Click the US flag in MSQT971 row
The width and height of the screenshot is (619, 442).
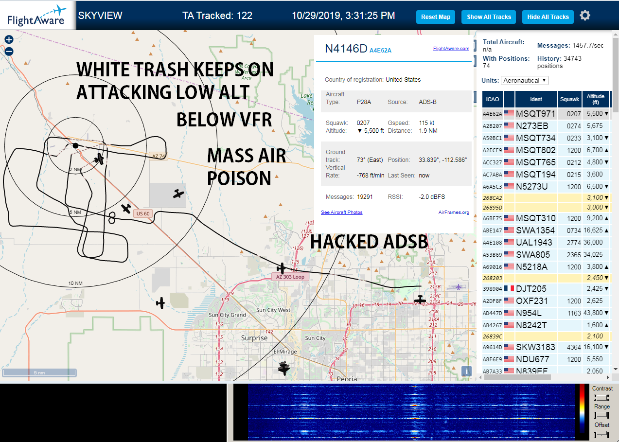(509, 114)
